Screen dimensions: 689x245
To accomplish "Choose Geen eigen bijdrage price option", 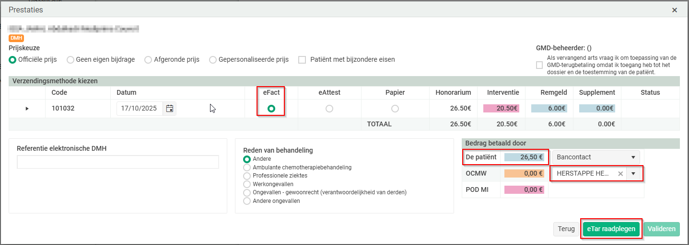I will tap(70, 60).
